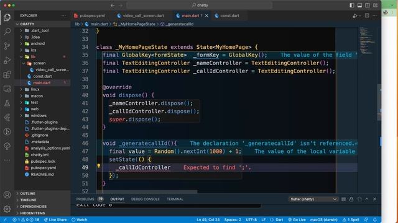
Task: Open Remote Explorer view
Action: pos(7,89)
